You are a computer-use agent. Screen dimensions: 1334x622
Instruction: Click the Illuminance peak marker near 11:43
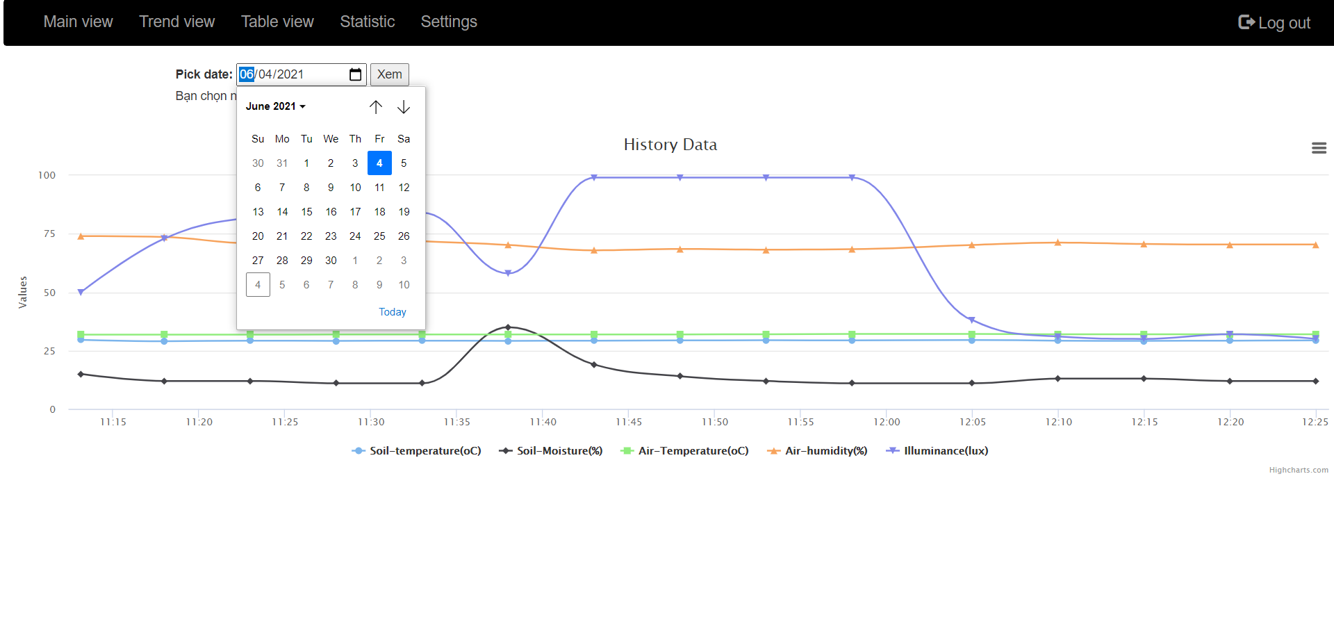[x=594, y=178]
